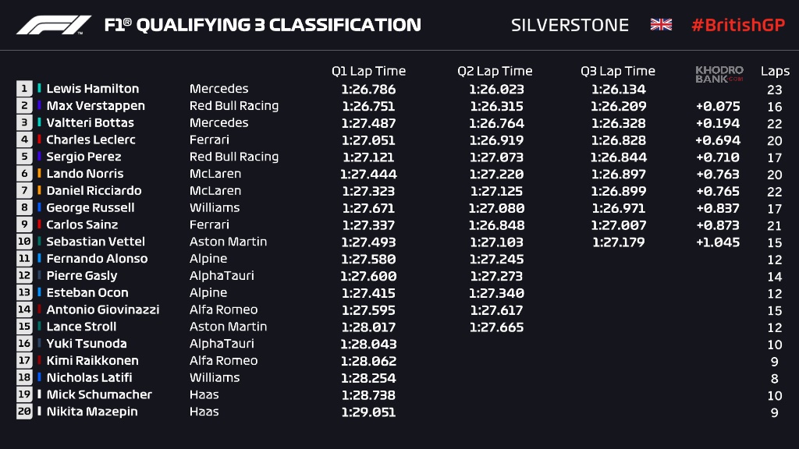Select the Q2 Lap Time column header
Viewport: 799px width, 449px height.
coord(495,72)
